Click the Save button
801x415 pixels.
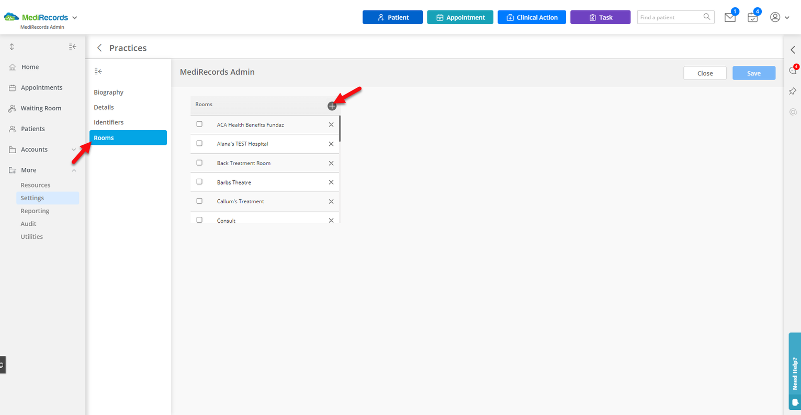[x=754, y=73]
